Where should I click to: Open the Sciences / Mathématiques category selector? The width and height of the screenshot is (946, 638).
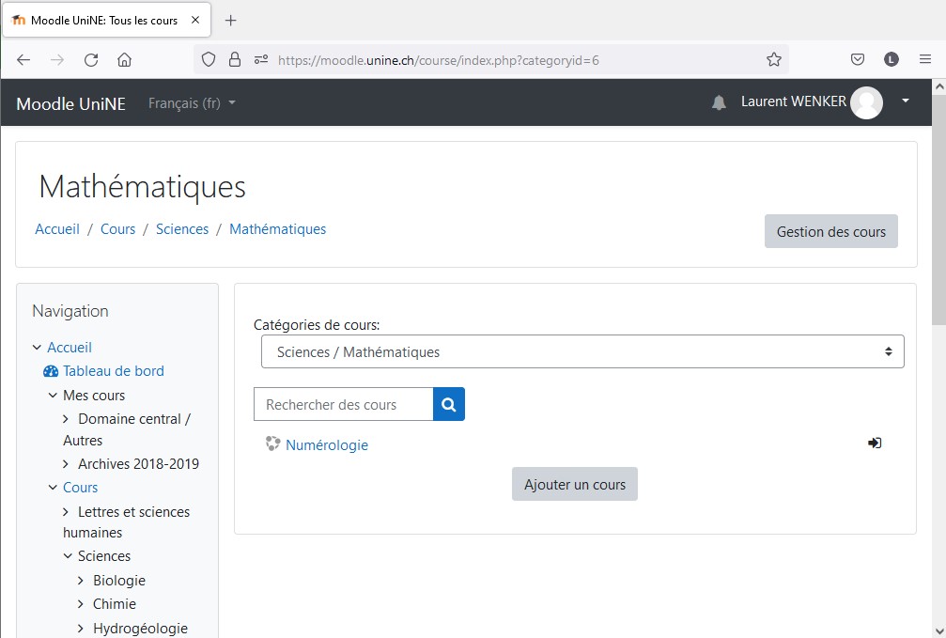click(579, 350)
